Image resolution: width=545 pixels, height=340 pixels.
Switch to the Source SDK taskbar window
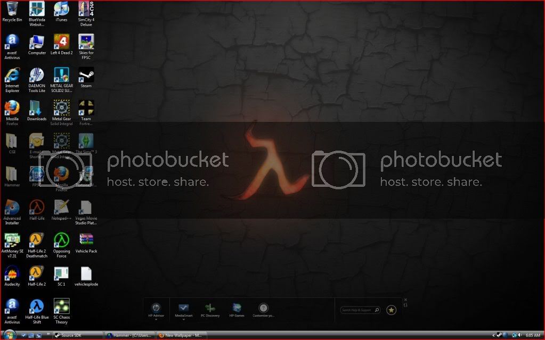pos(78,335)
